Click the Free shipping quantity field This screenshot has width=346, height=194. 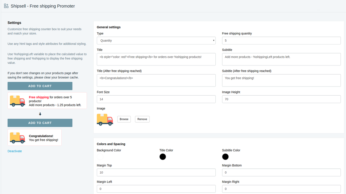click(x=281, y=40)
